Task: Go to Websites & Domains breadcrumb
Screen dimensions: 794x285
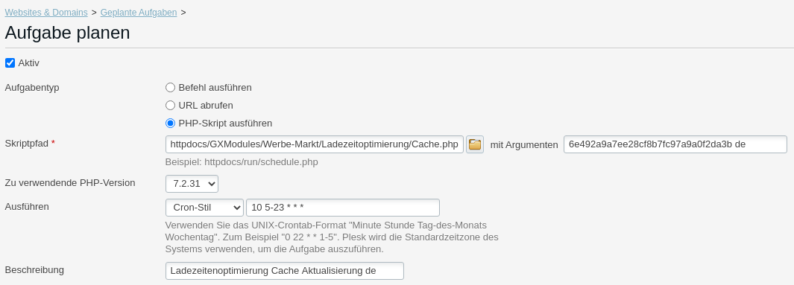Action: coord(46,13)
